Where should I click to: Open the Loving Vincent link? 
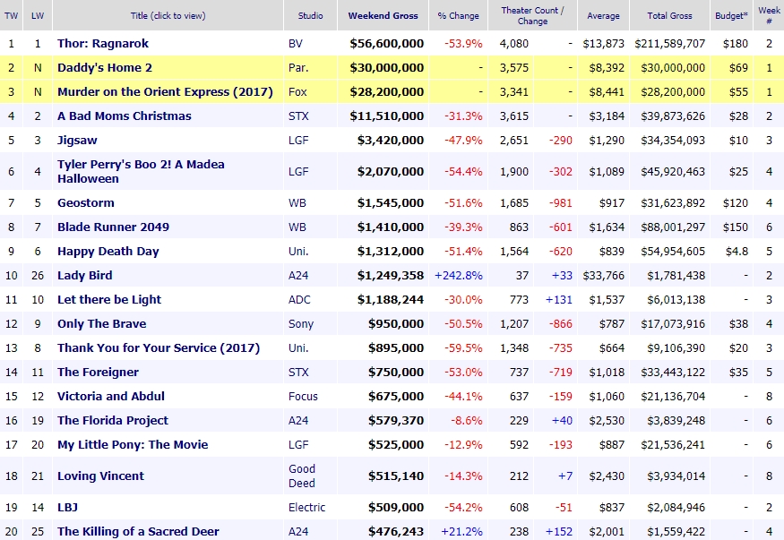click(100, 476)
